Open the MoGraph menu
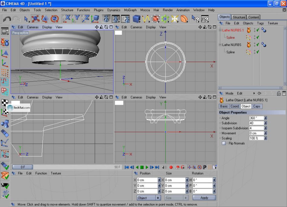287x207 pixels. pos(130,10)
